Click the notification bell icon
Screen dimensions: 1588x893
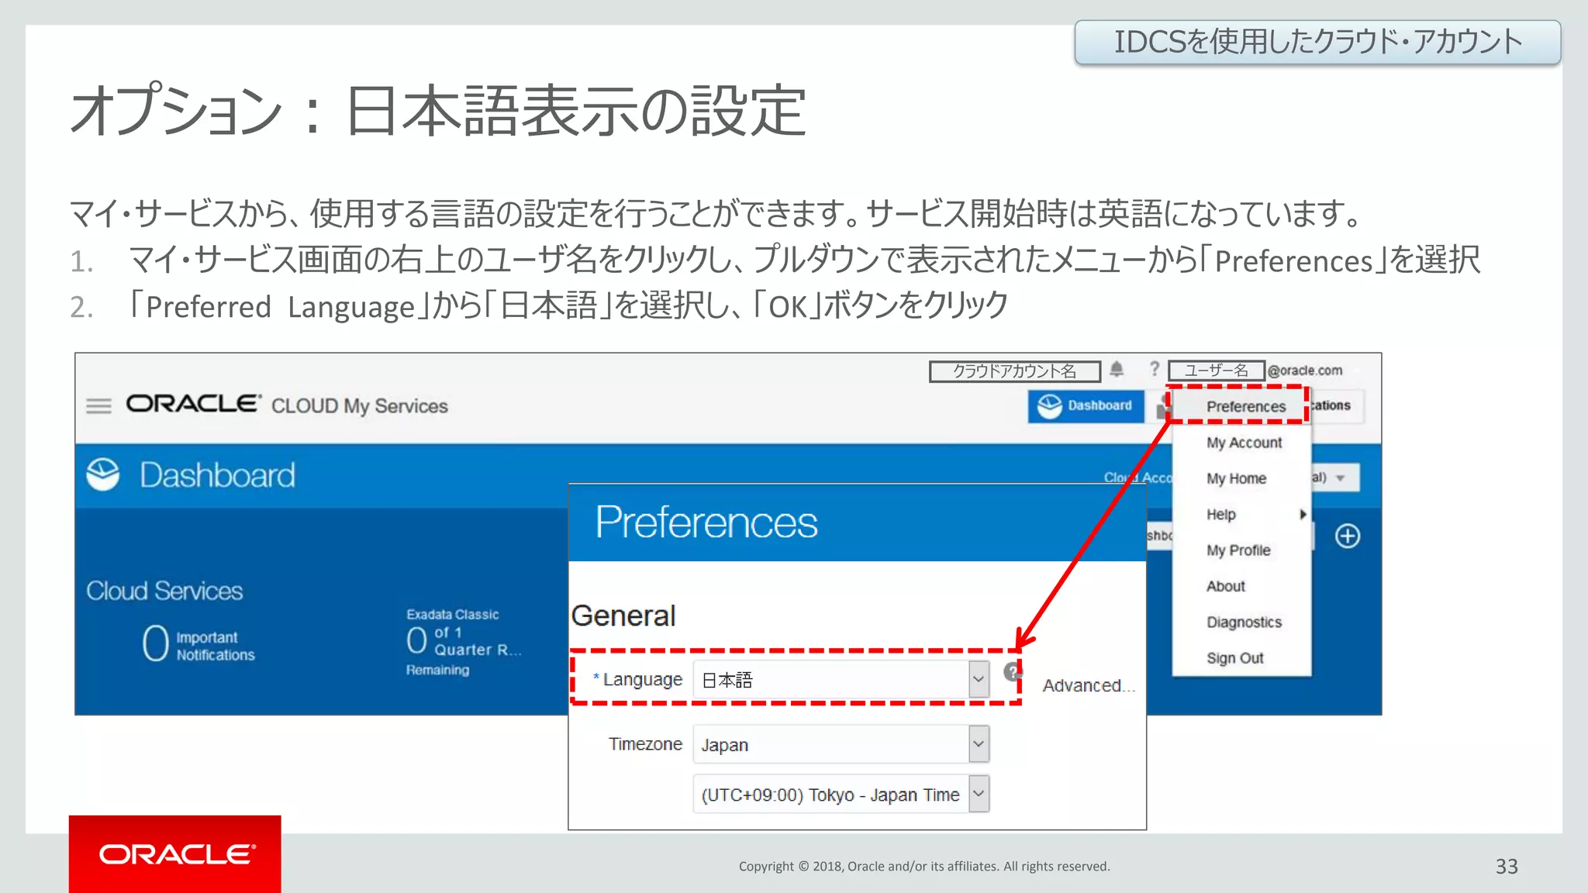point(1117,369)
